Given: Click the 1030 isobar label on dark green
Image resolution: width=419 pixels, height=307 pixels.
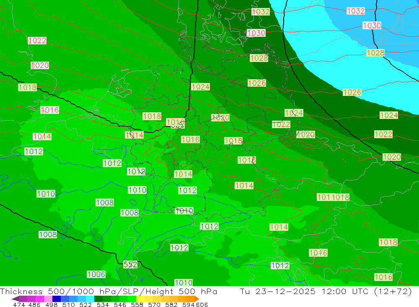Looking at the screenshot, I should [x=256, y=33].
